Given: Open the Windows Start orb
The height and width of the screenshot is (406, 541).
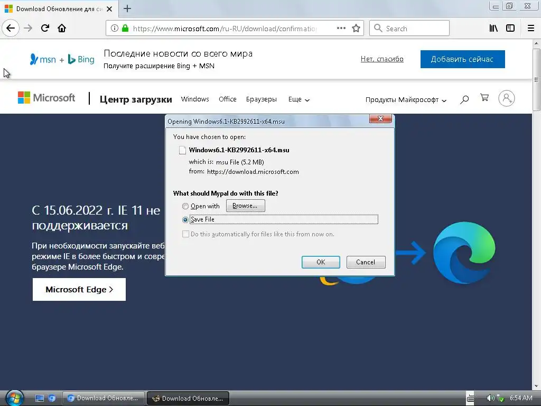Looking at the screenshot, I should click(x=14, y=398).
